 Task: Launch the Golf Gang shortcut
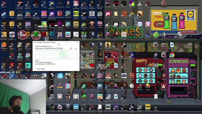click(x=44, y=15)
